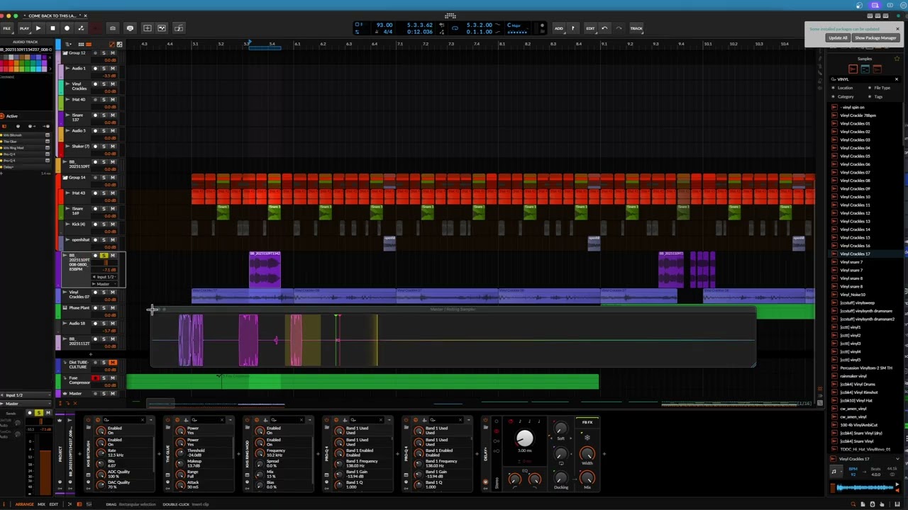Click the Update All button
Screen dimensions: 908x510
coord(838,38)
